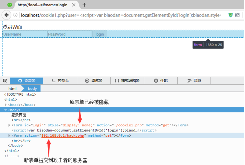Switch to the 控制台 console tab
Screen dimensions: 245x165
click(60, 81)
